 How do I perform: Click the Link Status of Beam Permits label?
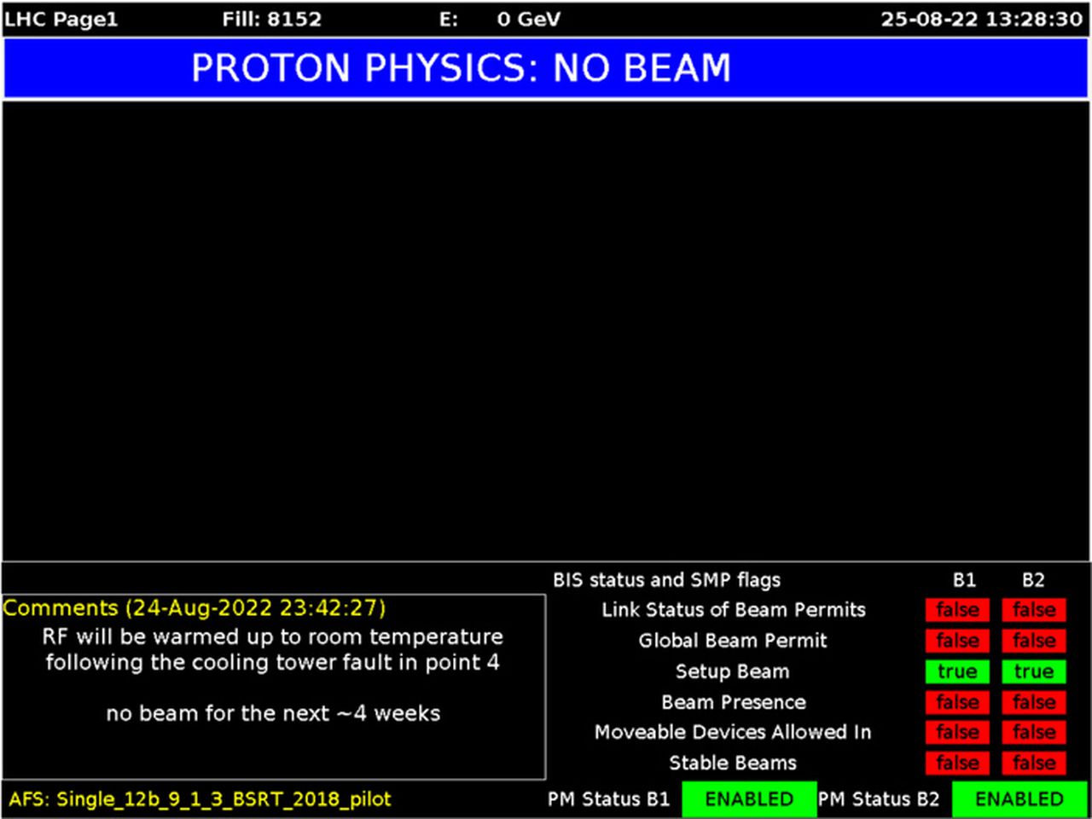tap(733, 610)
